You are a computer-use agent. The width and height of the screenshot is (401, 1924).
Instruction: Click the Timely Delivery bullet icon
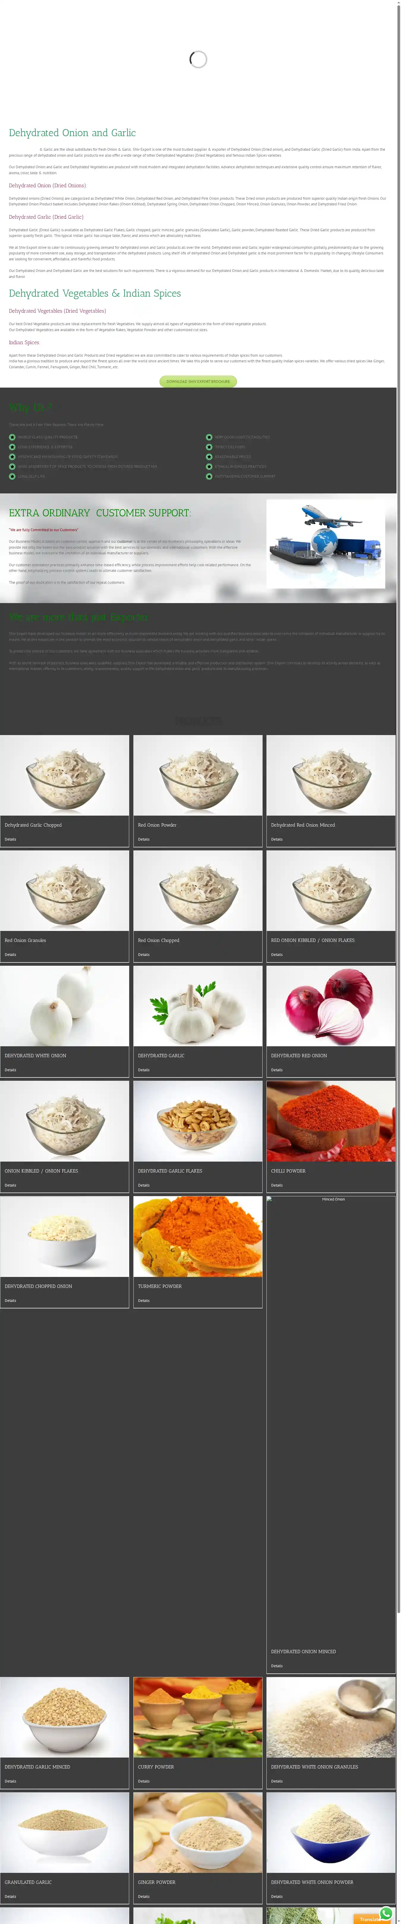(x=209, y=447)
